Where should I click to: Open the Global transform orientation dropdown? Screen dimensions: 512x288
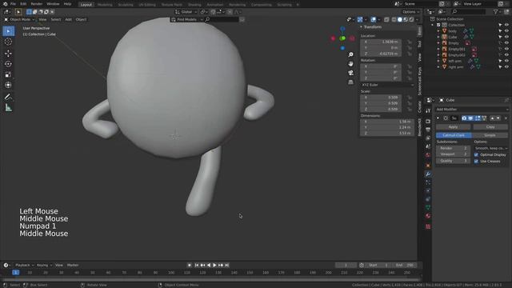pyautogui.click(x=186, y=12)
